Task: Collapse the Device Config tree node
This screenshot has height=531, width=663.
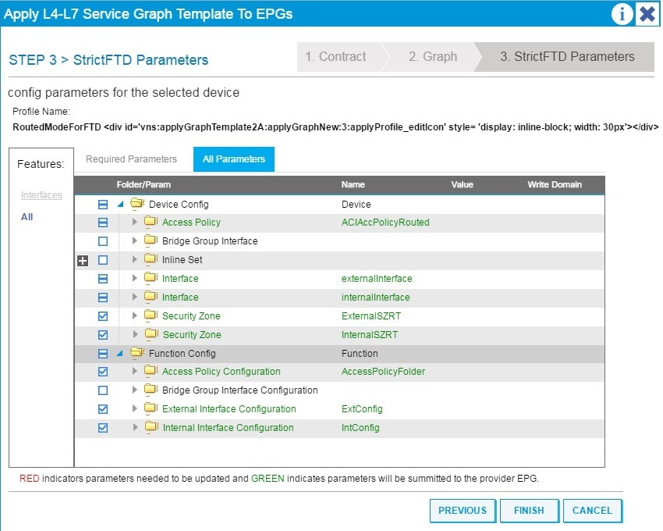Action: (120, 204)
